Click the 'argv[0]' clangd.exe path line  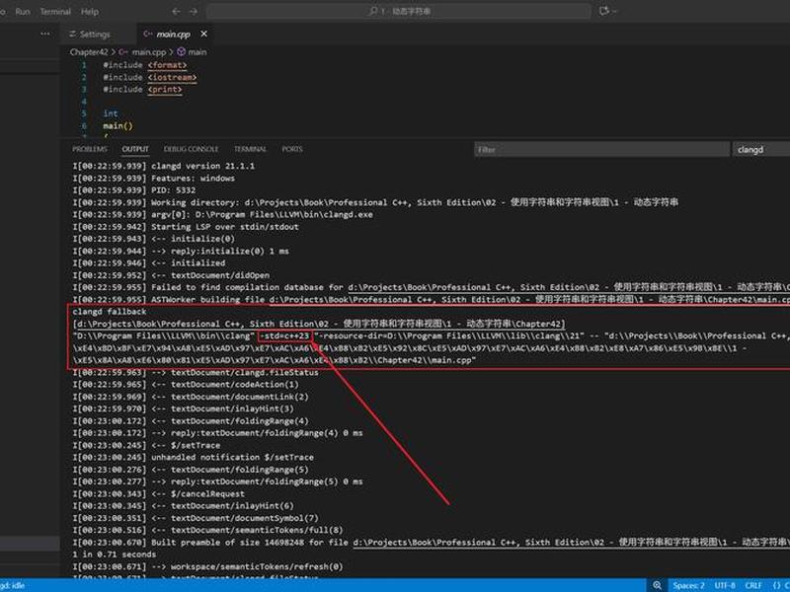click(223, 215)
